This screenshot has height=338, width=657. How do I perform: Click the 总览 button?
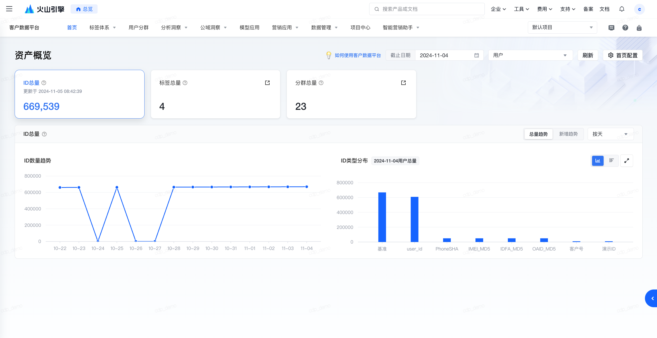pyautogui.click(x=84, y=9)
